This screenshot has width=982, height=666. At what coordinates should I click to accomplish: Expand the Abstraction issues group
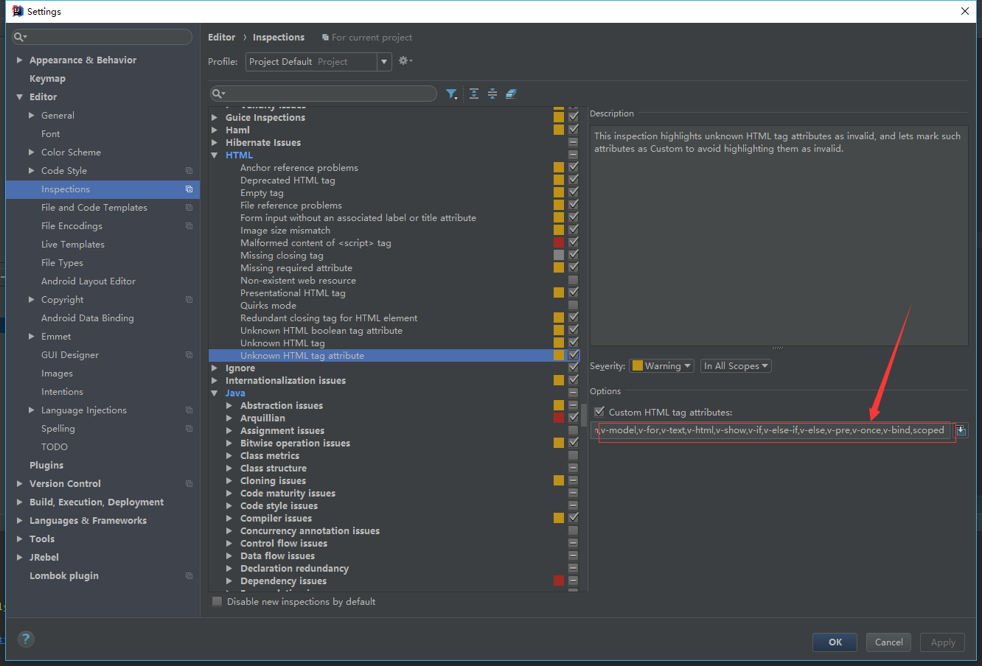pyautogui.click(x=229, y=406)
